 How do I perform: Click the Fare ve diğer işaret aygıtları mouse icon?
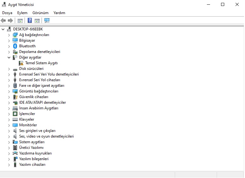tap(15, 86)
